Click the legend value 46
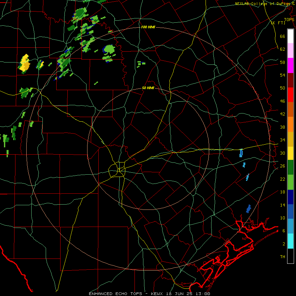Screen dimensions: 296x296 tap(283, 101)
